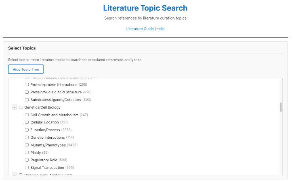This screenshot has width=294, height=181.
Task: Check the Function/Process checkbox
Action: pos(27,130)
